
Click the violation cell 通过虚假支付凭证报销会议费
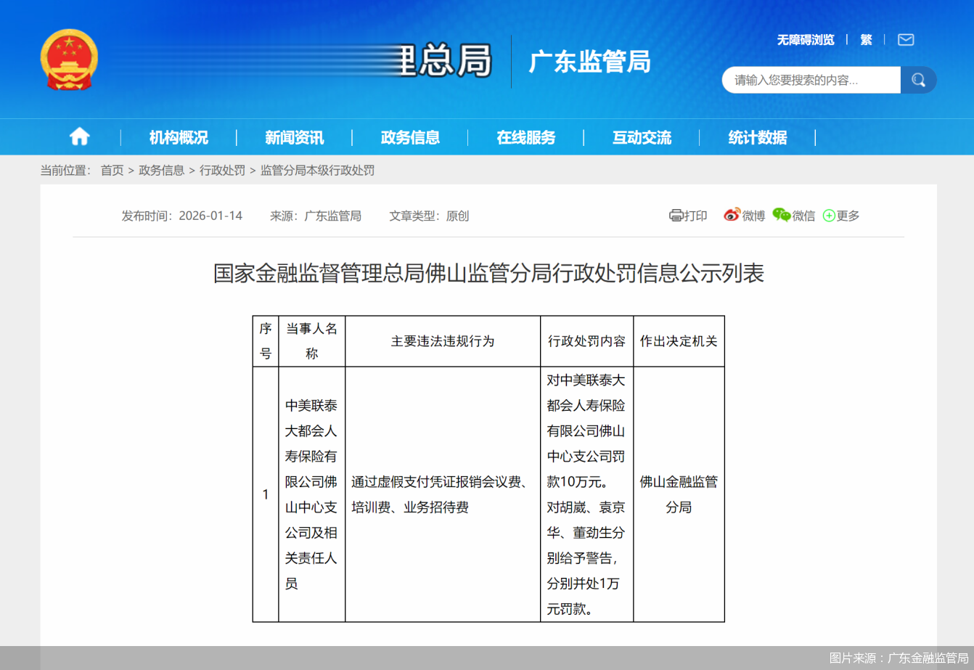point(443,494)
